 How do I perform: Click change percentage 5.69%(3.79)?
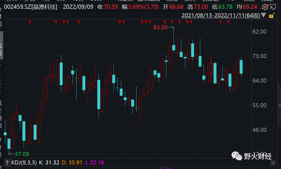(x=143, y=7)
